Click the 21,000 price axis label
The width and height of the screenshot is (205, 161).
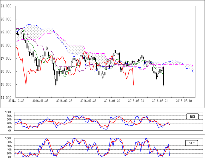pyautogui.click(x=6, y=6)
